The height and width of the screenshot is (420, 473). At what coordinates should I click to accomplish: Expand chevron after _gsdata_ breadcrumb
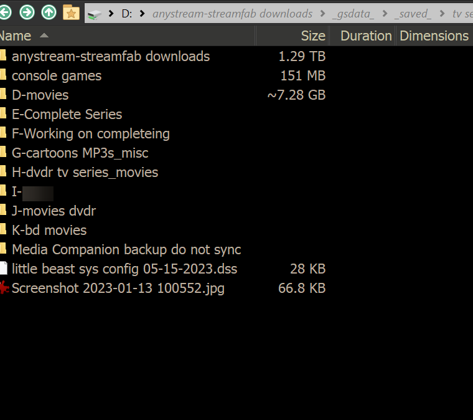[385, 14]
